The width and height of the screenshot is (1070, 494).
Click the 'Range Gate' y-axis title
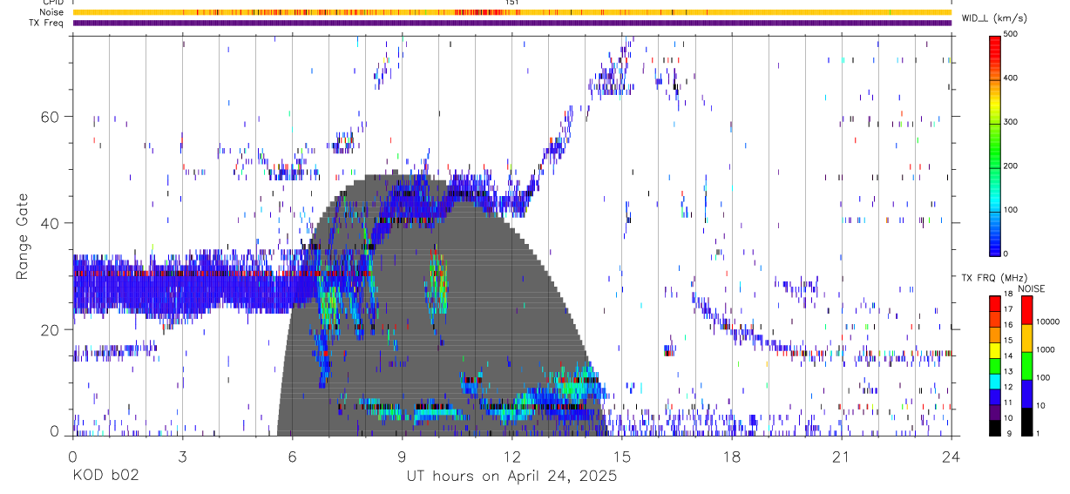point(23,236)
